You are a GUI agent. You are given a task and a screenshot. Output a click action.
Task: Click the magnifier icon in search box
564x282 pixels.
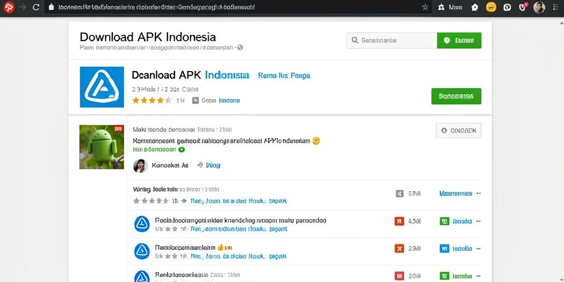pyautogui.click(x=355, y=40)
